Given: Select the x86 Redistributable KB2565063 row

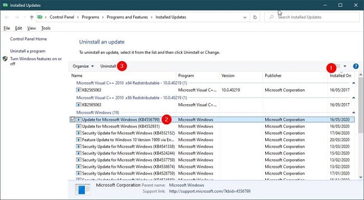Looking at the screenshot, I should click(x=212, y=105).
